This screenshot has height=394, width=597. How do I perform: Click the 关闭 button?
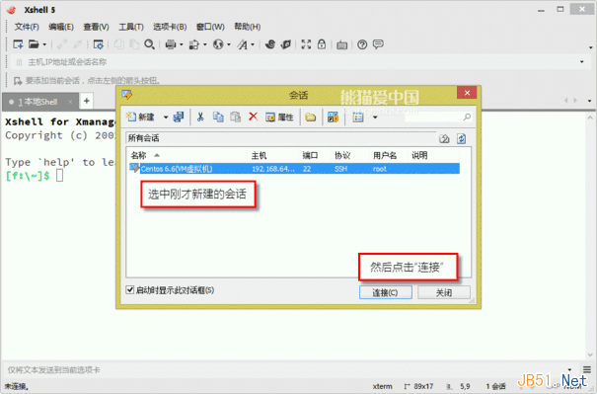[444, 292]
